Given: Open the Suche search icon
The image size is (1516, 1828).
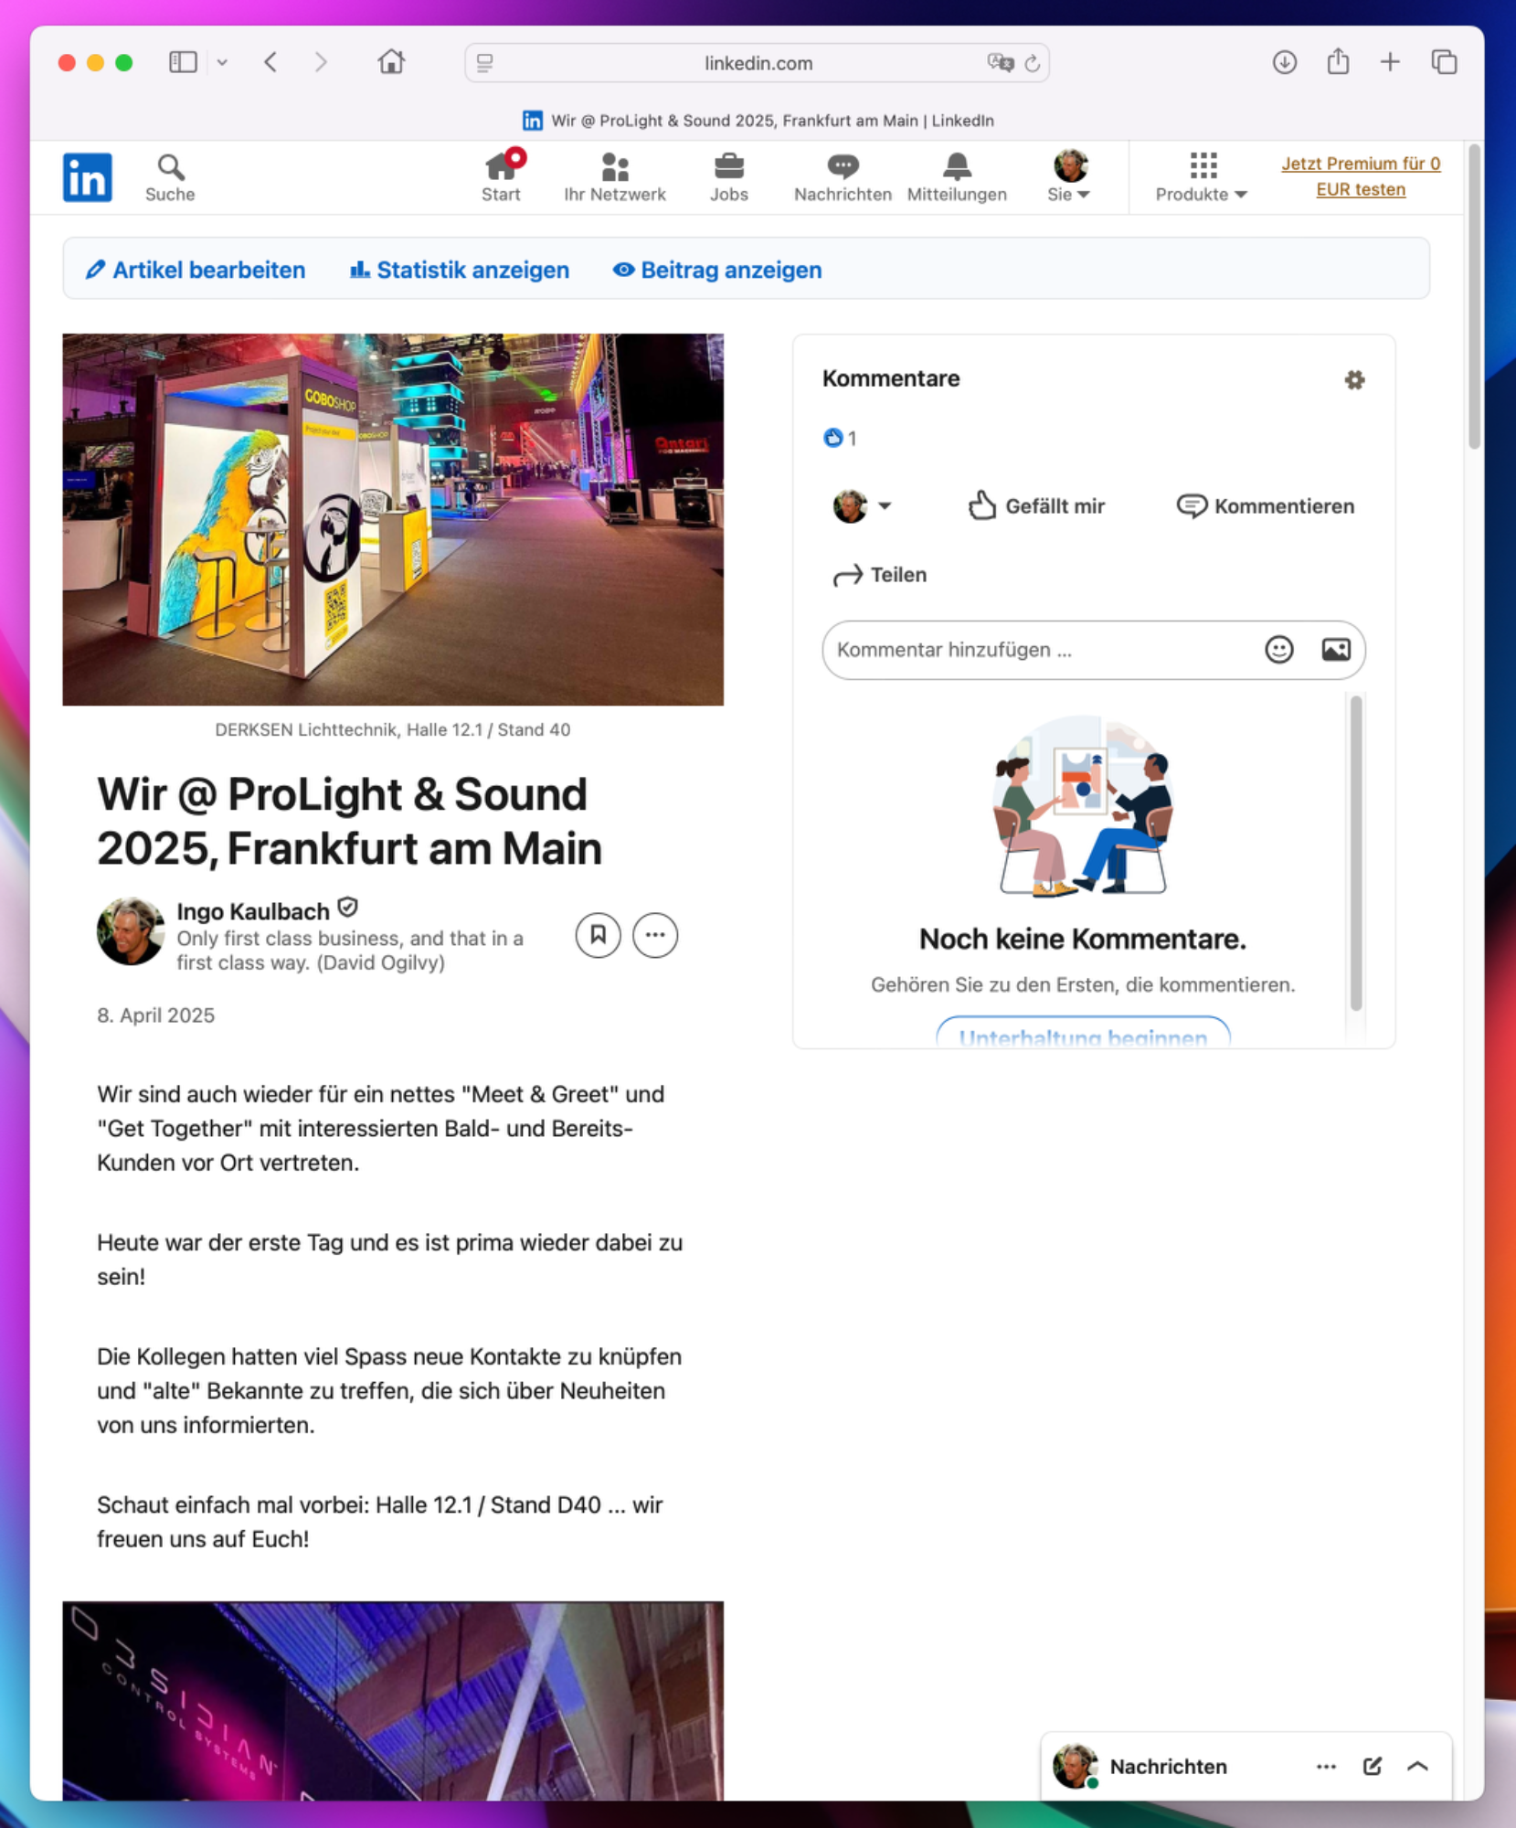Looking at the screenshot, I should (x=170, y=177).
